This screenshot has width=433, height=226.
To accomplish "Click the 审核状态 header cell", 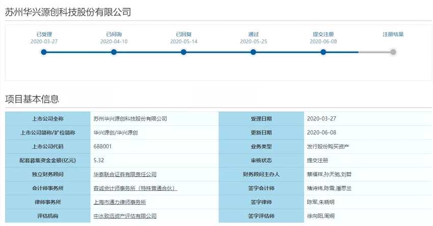I will coord(261,160).
